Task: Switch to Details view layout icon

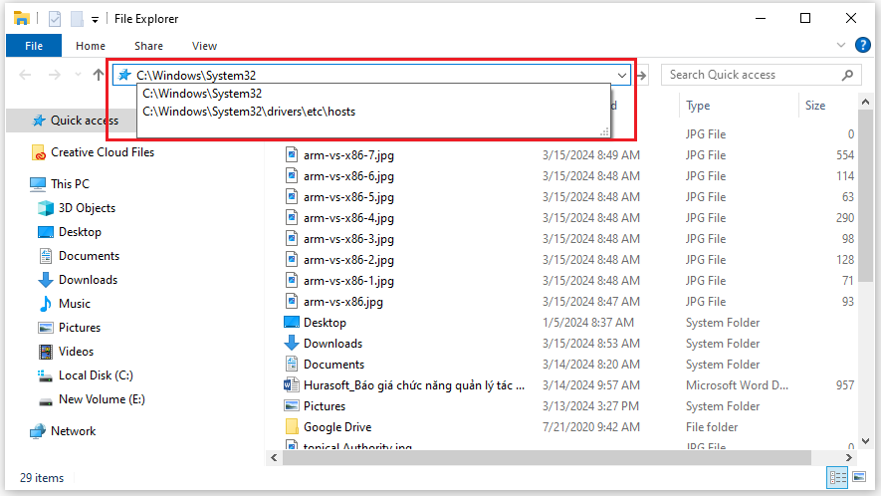Action: click(838, 477)
